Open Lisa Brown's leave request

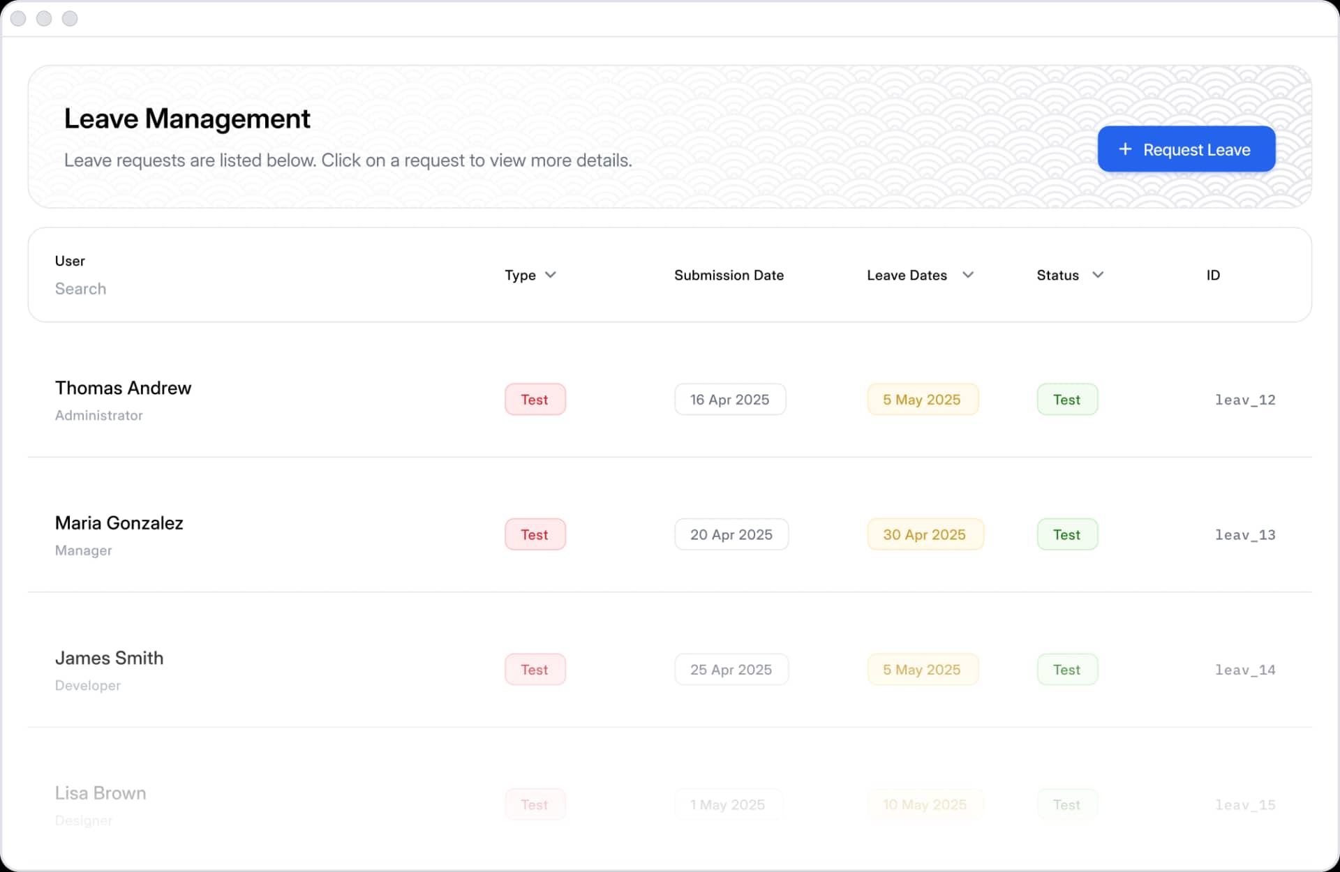(100, 793)
